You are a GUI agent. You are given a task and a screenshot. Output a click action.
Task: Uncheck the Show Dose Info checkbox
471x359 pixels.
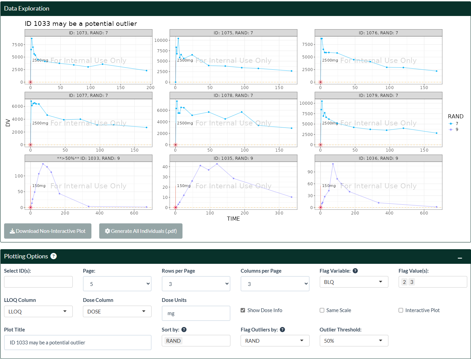coord(243,310)
